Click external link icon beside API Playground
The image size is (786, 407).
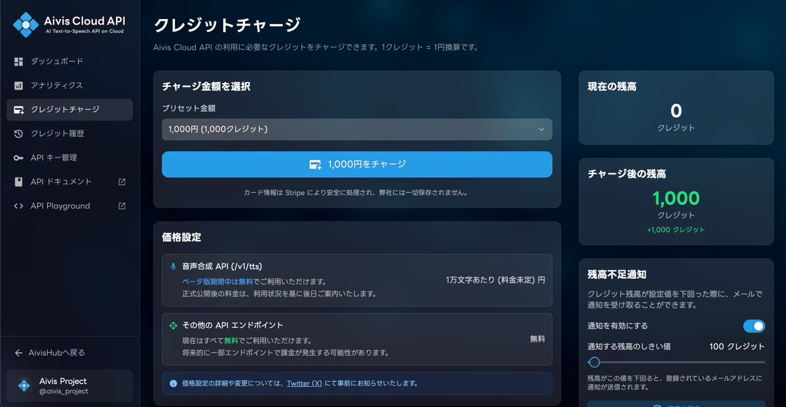click(122, 206)
